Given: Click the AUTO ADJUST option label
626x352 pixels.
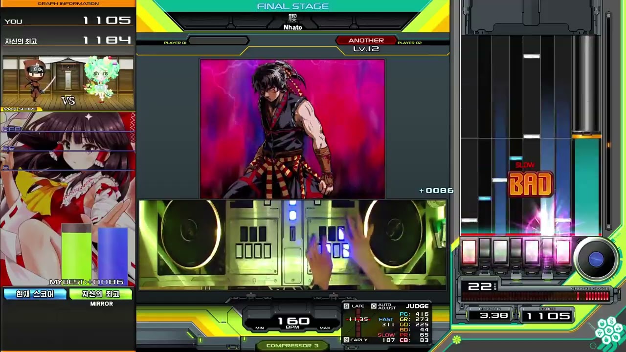Looking at the screenshot, I should tap(387, 306).
